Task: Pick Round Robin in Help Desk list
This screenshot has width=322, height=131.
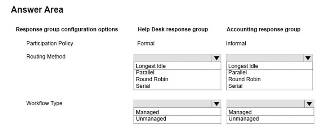Action: [x=177, y=79]
